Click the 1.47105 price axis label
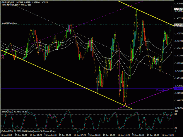The image size is (183, 137). [x=179, y=78]
